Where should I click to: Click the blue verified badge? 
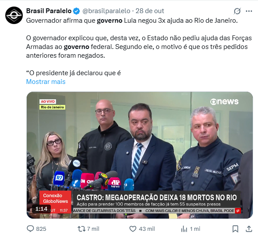pos(76,11)
